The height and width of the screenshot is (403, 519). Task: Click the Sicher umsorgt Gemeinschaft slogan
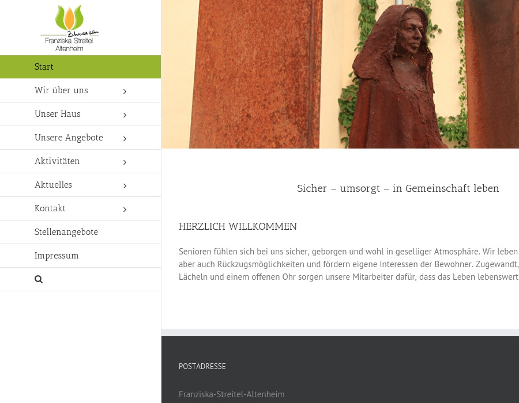398,188
